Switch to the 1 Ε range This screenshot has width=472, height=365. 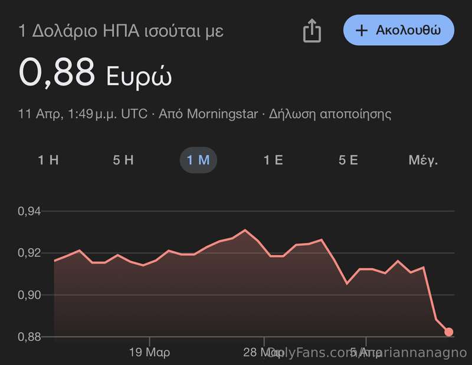pos(273,160)
